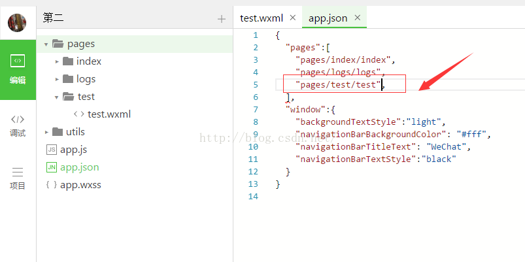Image resolution: width=525 pixels, height=262 pixels.
Task: Select app.json in the file tree
Action: click(x=79, y=167)
